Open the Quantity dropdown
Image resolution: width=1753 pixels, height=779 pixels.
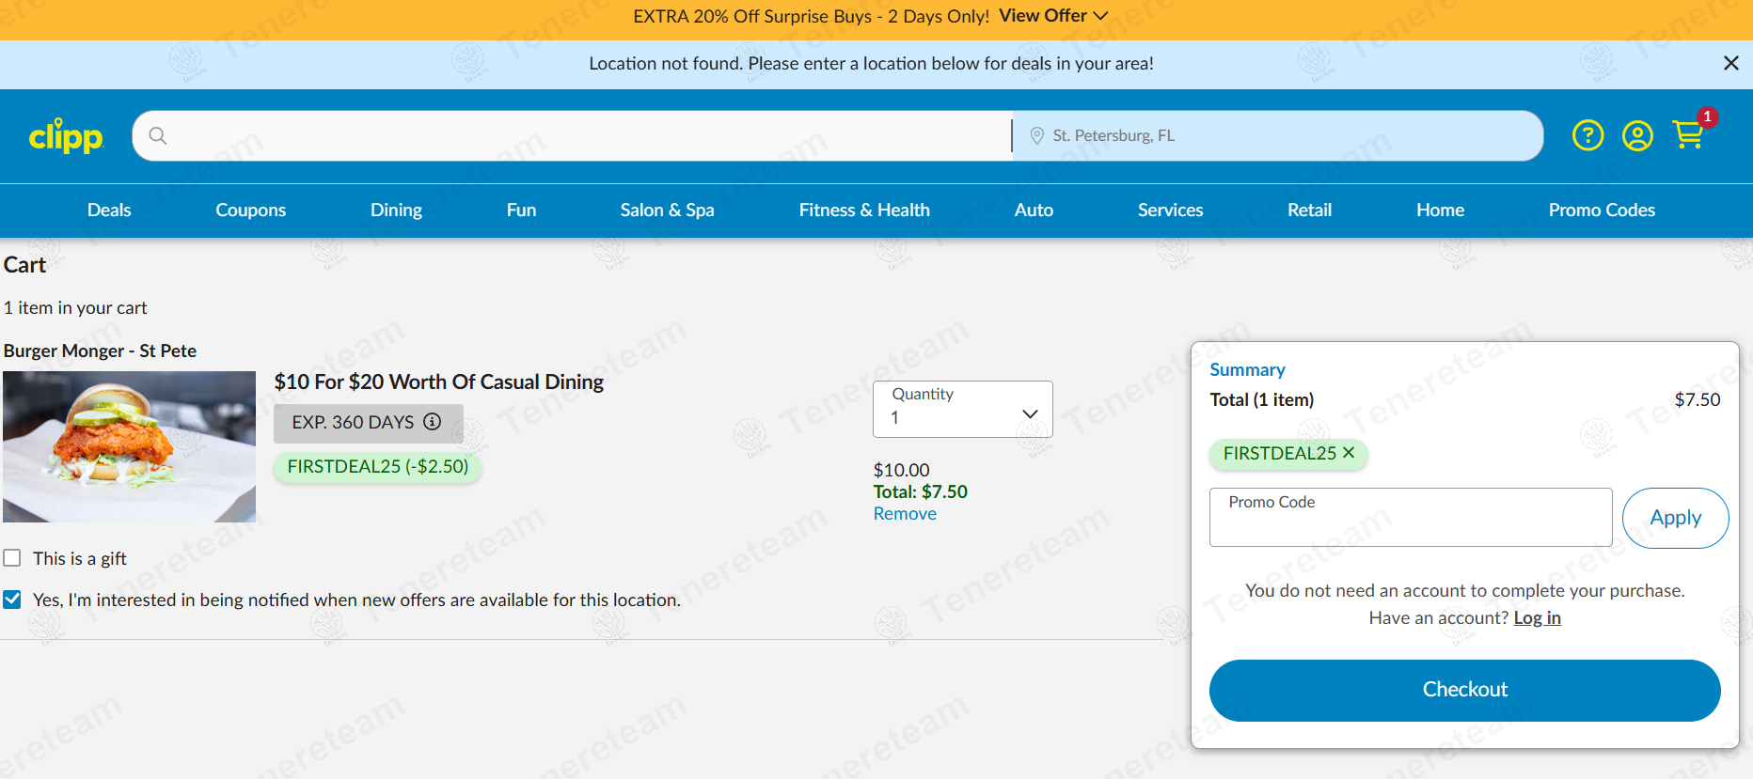[962, 409]
